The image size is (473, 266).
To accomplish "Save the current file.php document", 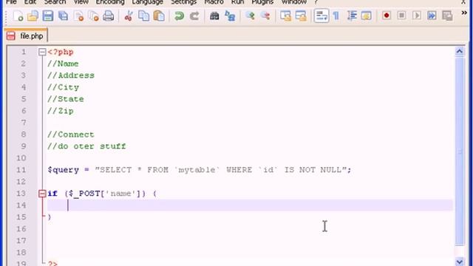I will coord(47,16).
